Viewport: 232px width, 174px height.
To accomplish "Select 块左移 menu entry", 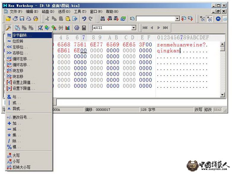I will coord(29,71).
